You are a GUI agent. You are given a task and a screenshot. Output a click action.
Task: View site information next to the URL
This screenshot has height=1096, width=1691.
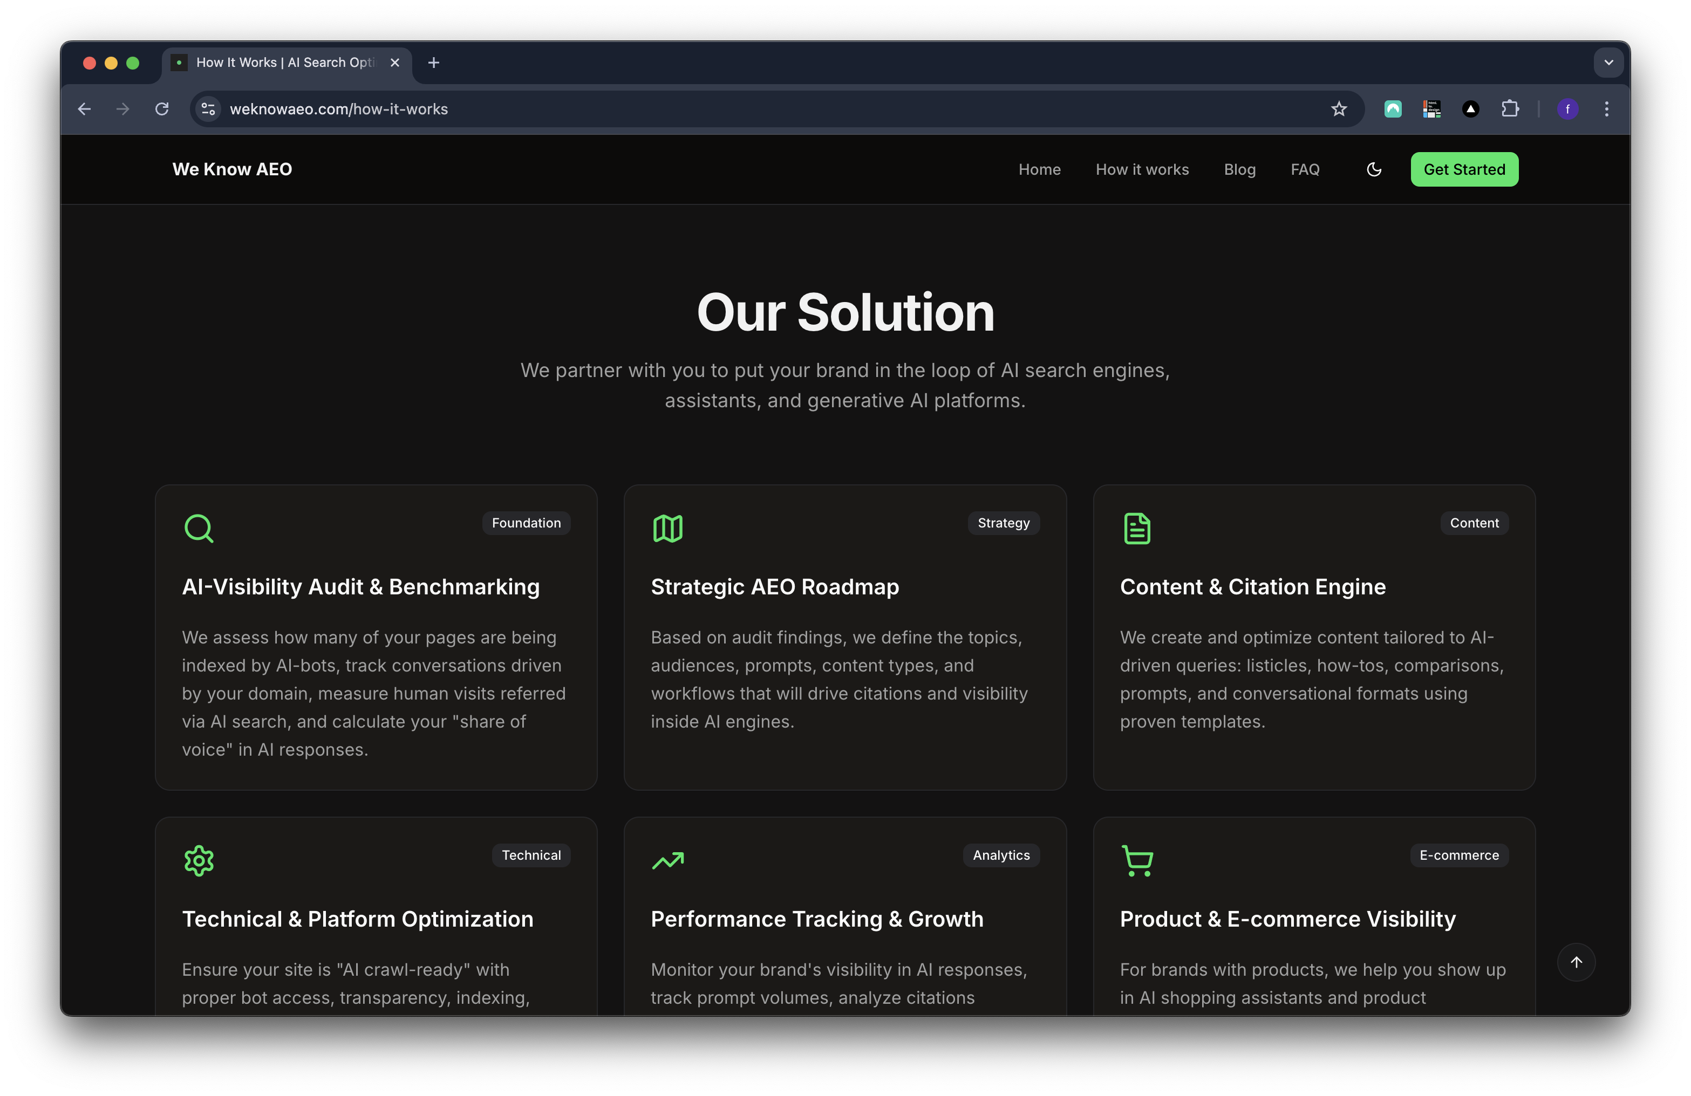(x=208, y=108)
